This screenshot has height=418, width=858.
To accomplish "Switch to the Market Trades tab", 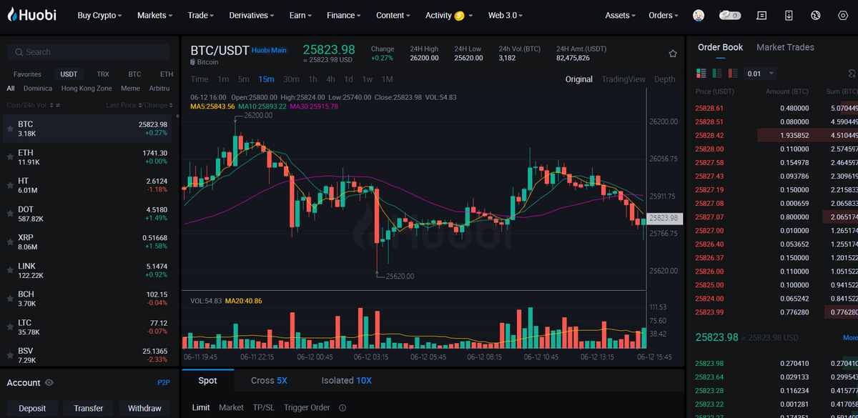I will (785, 47).
